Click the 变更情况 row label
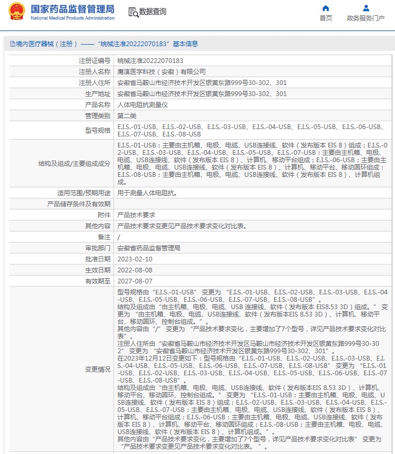 coord(98,369)
